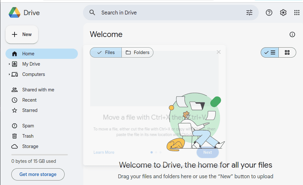Select the Files filter chip
The width and height of the screenshot is (303, 185).
[106, 52]
